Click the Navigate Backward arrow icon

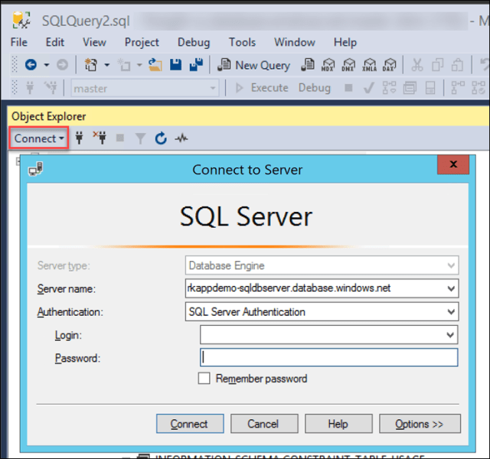[31, 65]
